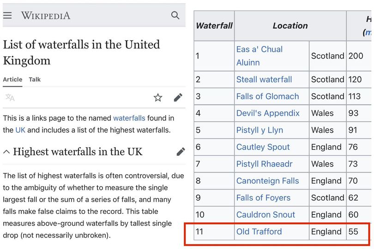Click the search magnifier icon
This screenshot has height=249, width=374.
pyautogui.click(x=175, y=16)
